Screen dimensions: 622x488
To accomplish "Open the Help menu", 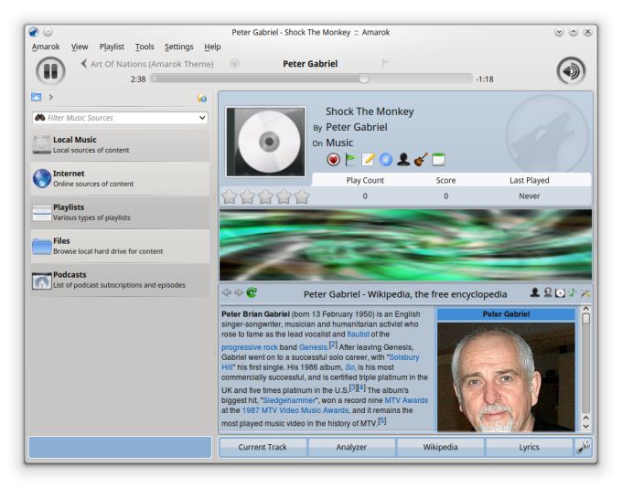I will click(x=212, y=47).
